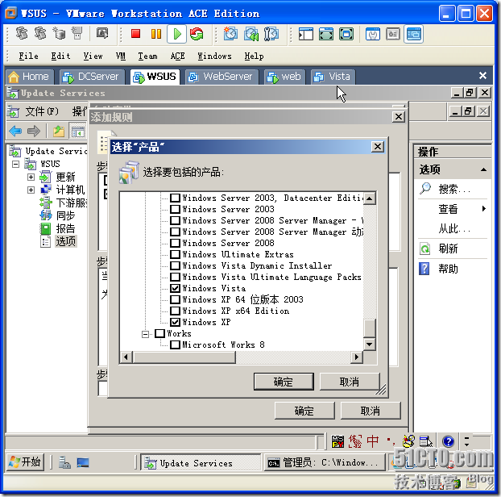Check Windows Vista Dynamic Installer
The image size is (501, 497).
[175, 265]
